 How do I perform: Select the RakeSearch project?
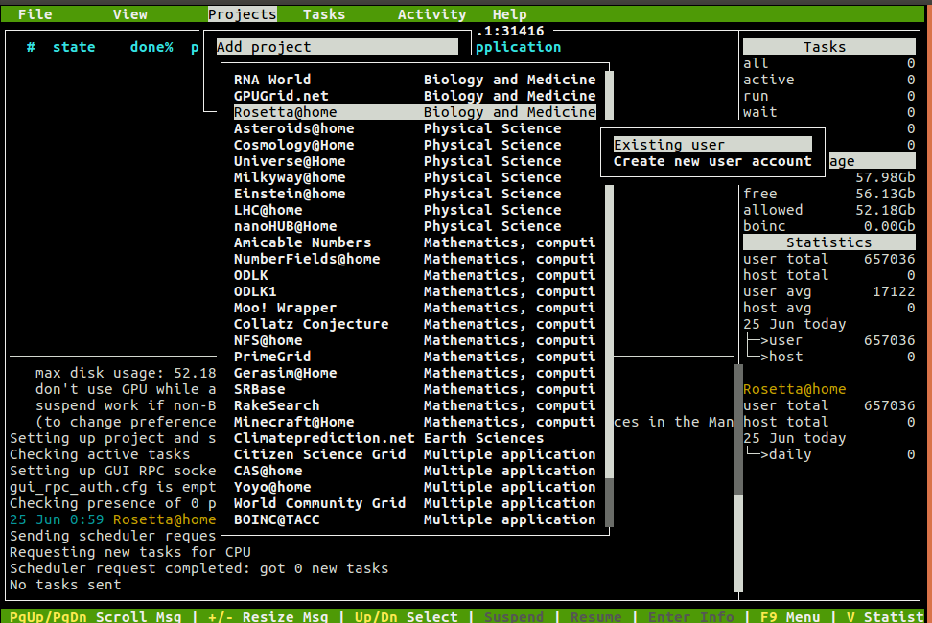coord(415,405)
